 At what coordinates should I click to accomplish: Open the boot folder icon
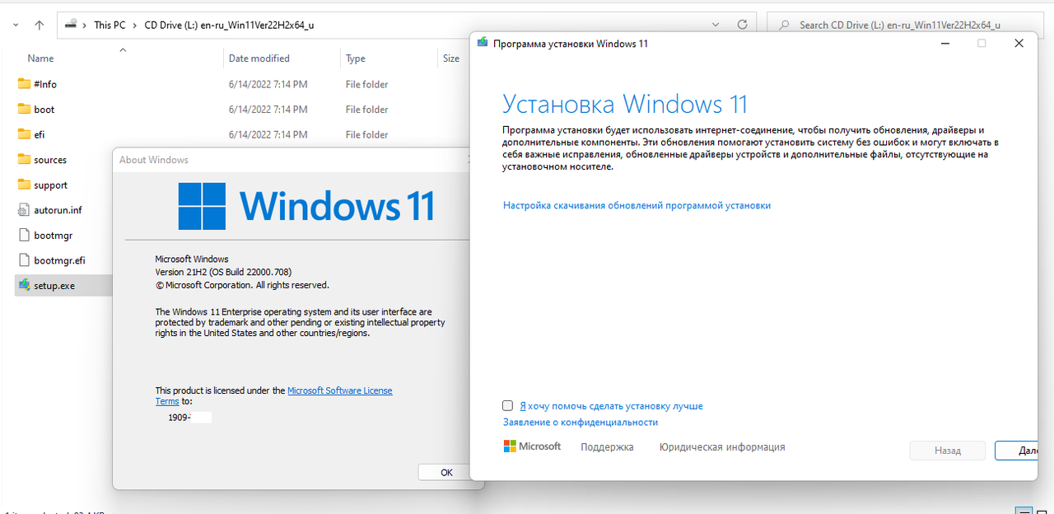point(24,109)
